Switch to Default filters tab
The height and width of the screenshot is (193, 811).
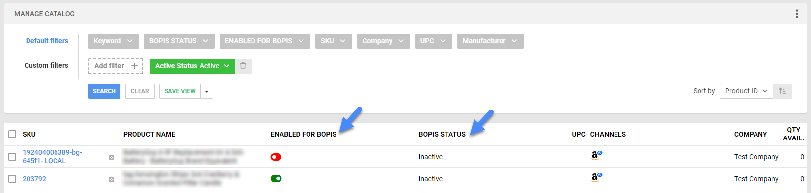point(47,41)
